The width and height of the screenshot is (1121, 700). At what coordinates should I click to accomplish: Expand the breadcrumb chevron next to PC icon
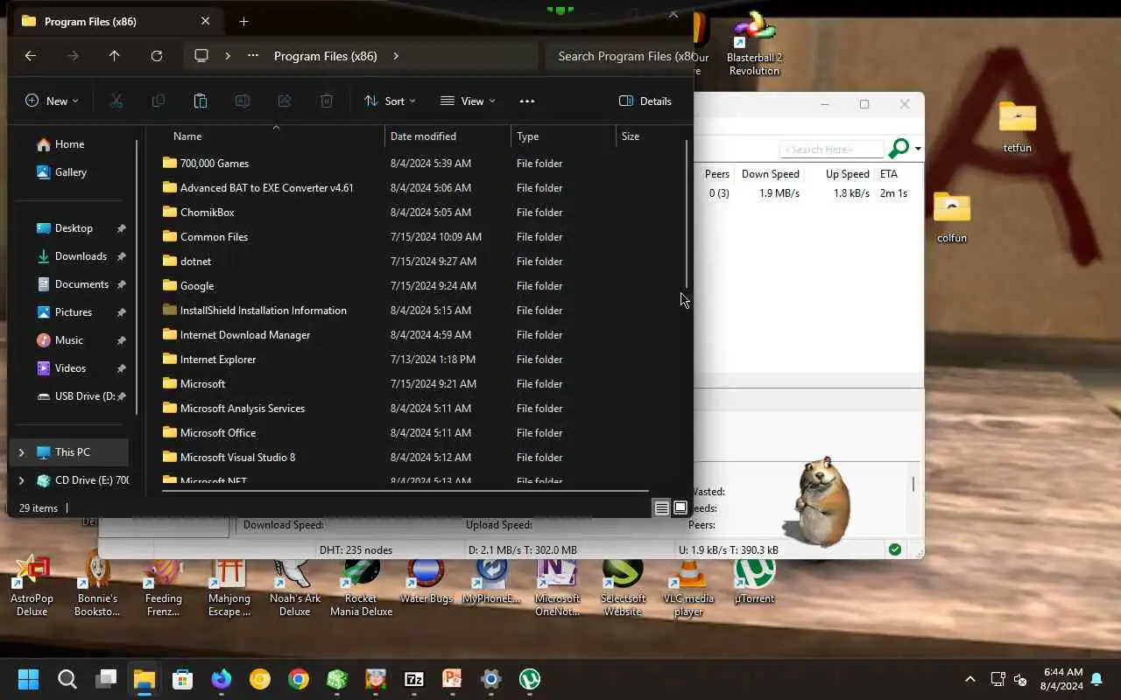[x=228, y=56]
